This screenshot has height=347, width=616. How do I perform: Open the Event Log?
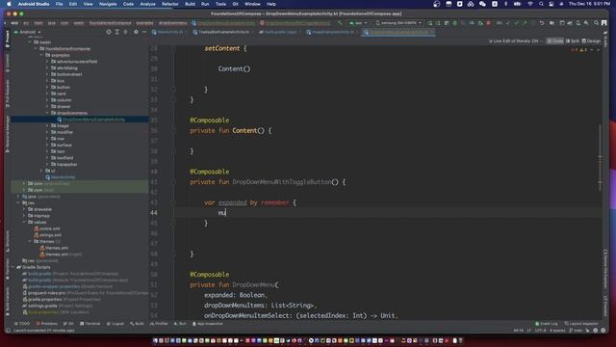pos(546,324)
